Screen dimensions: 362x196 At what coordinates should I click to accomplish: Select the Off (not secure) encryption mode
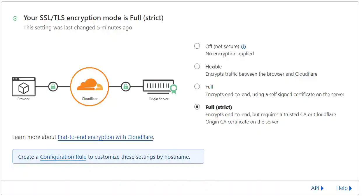pos(197,46)
